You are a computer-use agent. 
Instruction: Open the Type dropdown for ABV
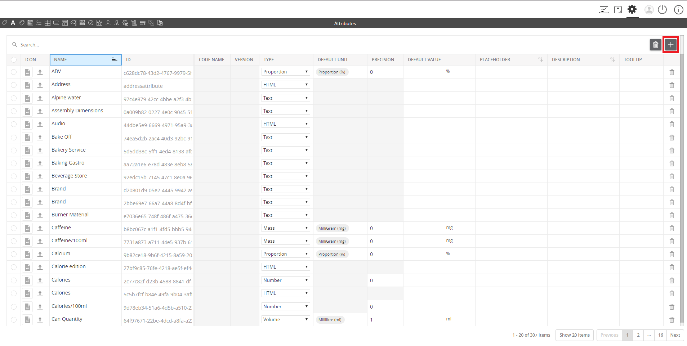(286, 72)
